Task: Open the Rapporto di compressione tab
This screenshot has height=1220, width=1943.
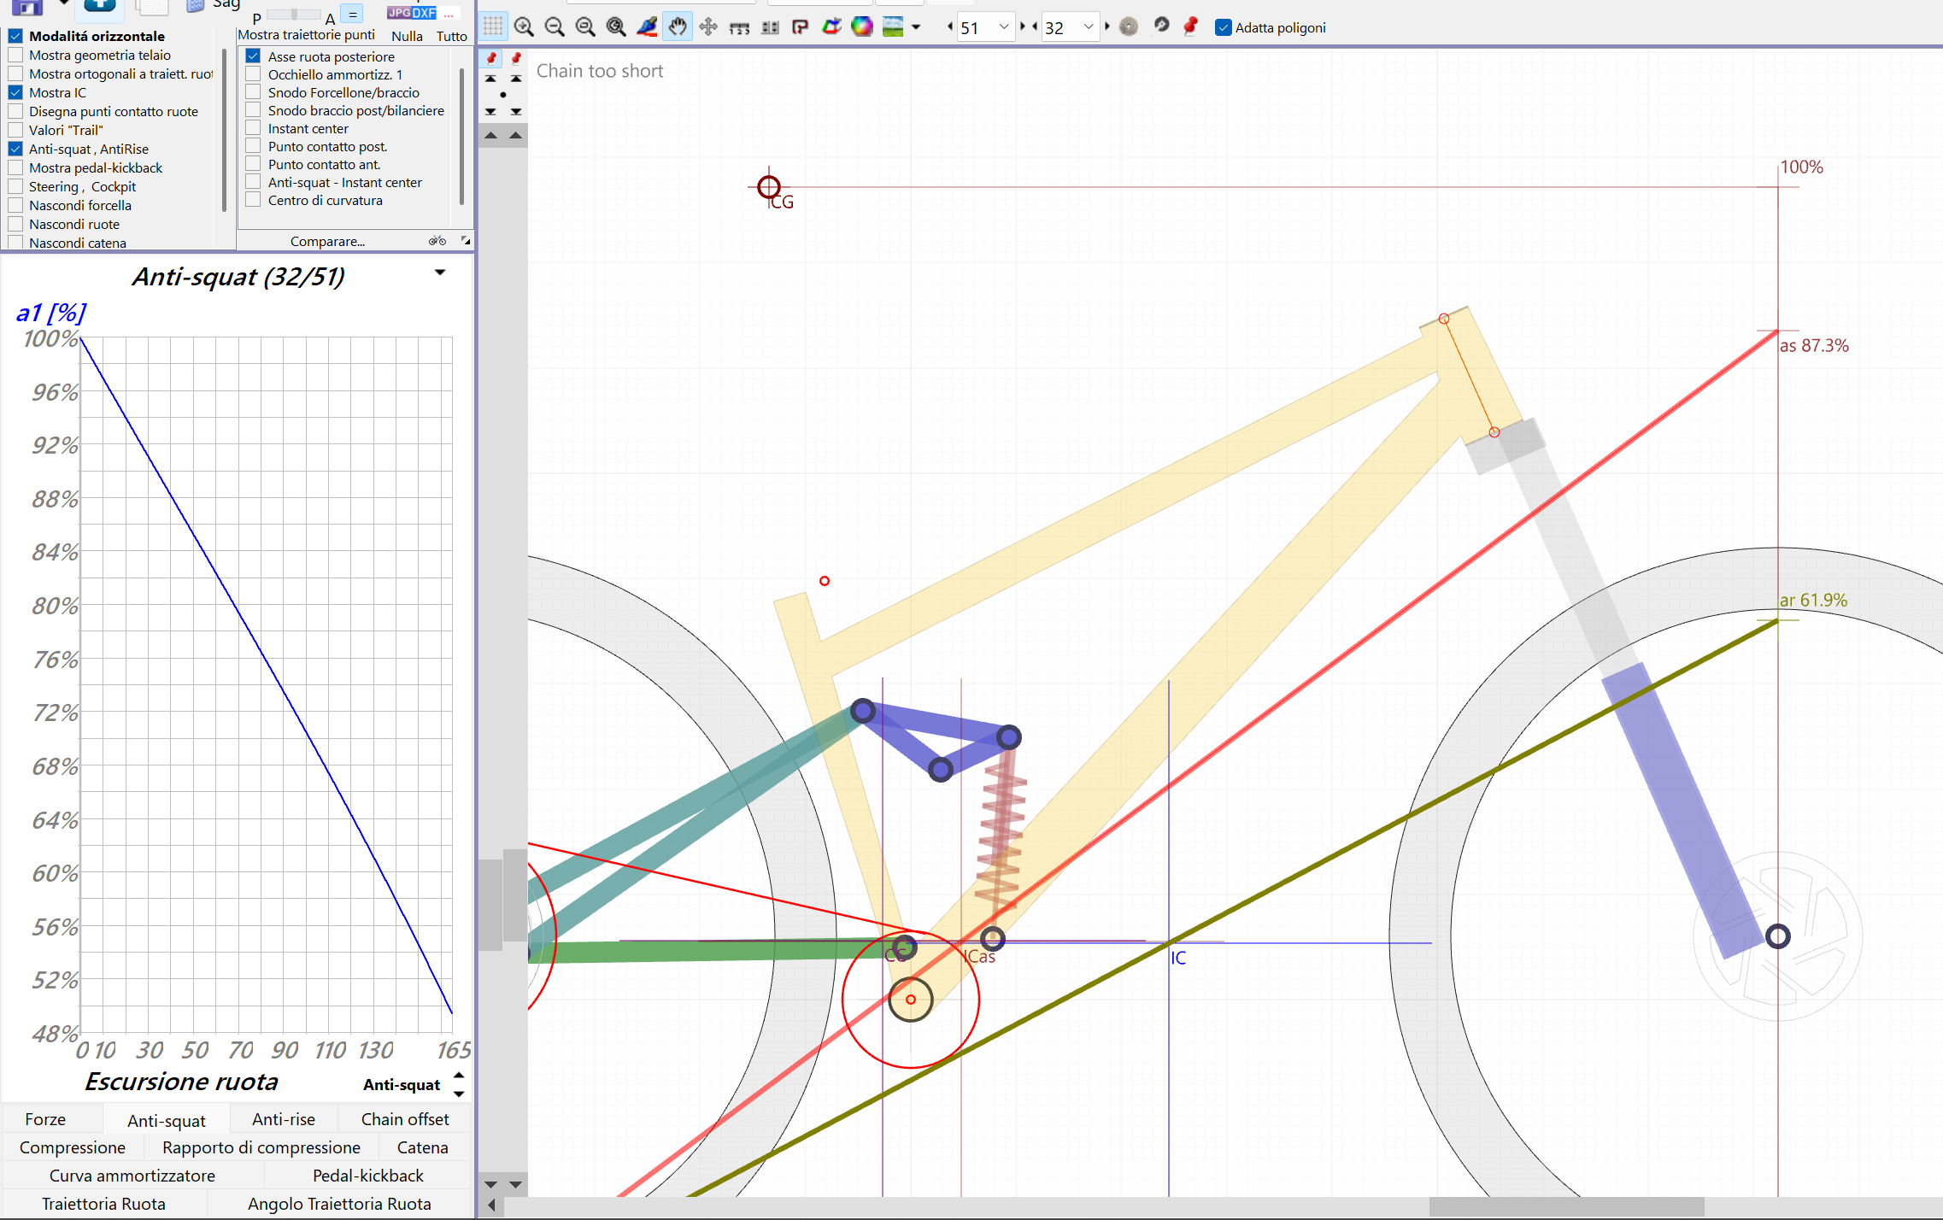Action: click(x=261, y=1147)
